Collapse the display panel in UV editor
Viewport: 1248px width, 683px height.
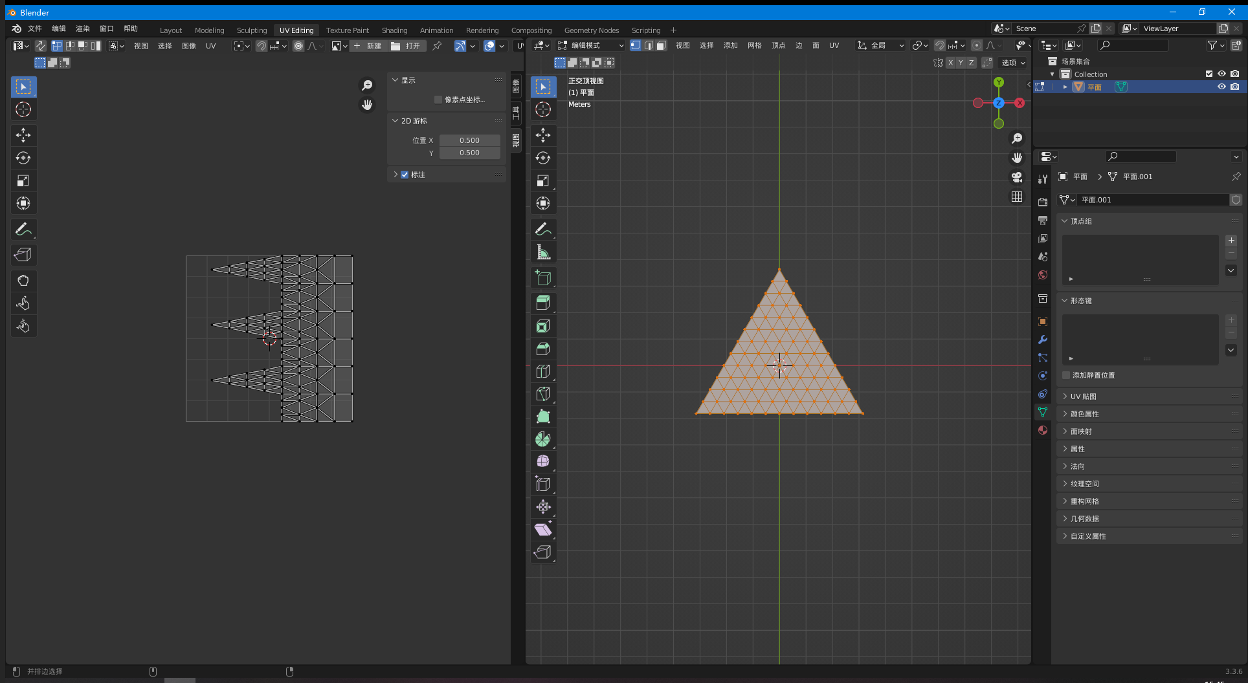pos(395,80)
